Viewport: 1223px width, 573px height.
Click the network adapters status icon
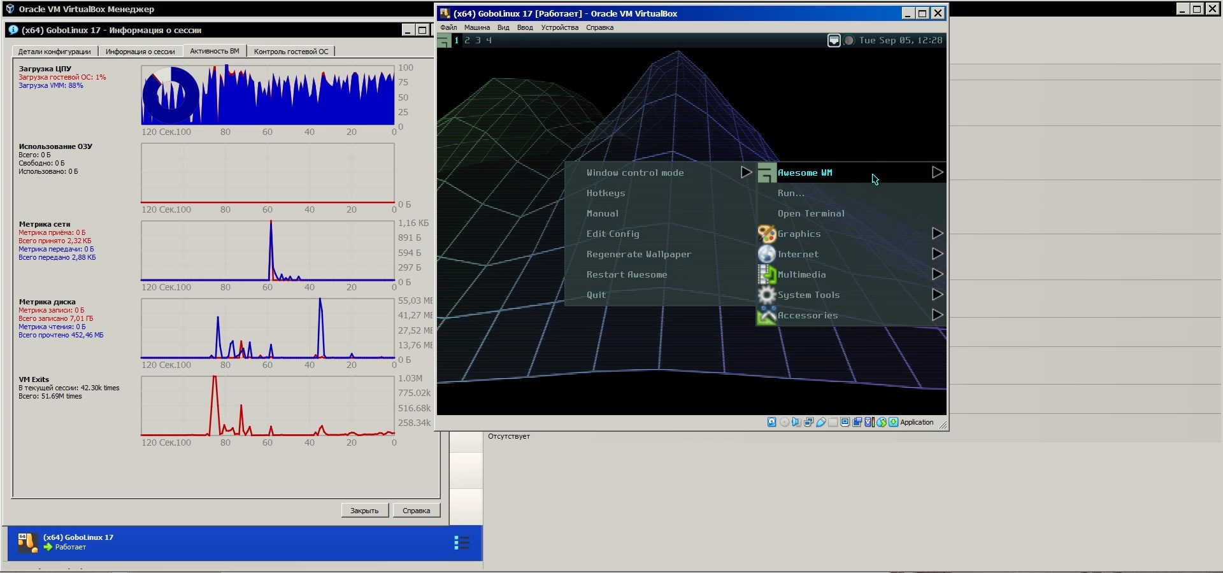coord(808,422)
